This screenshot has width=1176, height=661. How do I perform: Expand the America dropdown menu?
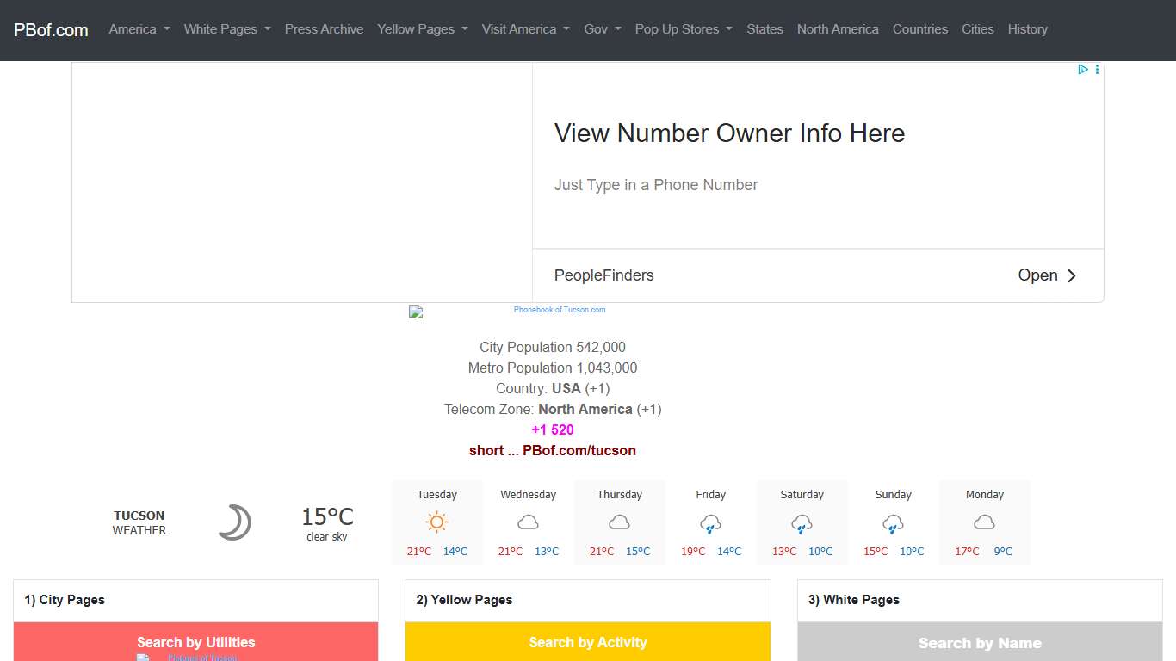tap(139, 29)
